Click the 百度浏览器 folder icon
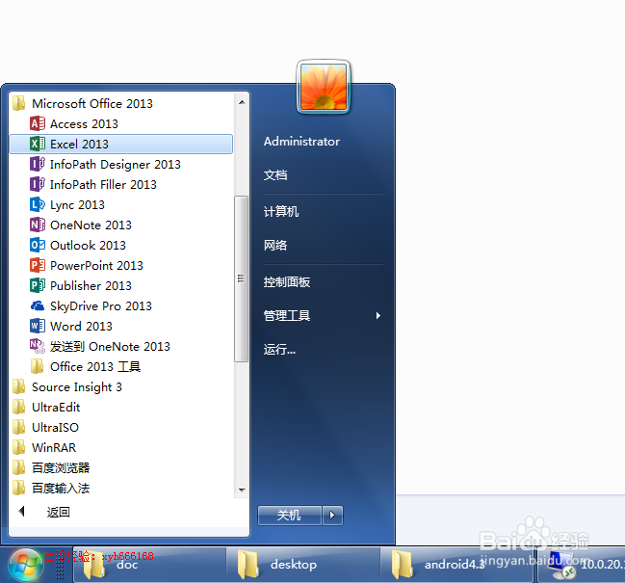Image resolution: width=625 pixels, height=583 pixels. point(18,467)
